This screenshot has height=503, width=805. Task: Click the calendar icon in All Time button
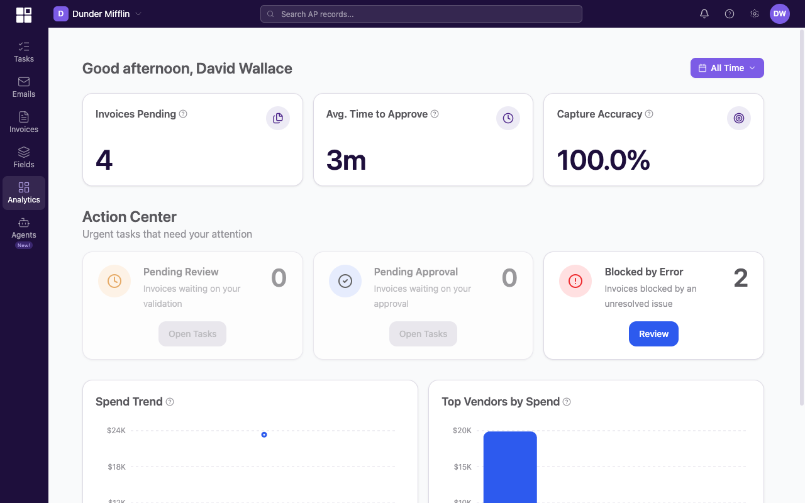702,68
